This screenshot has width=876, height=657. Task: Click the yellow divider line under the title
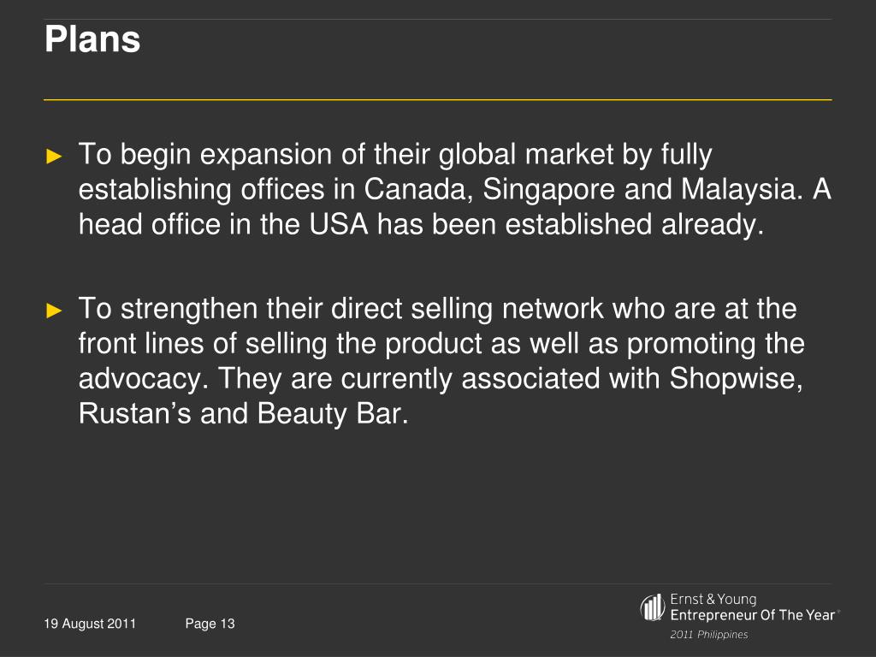438,100
